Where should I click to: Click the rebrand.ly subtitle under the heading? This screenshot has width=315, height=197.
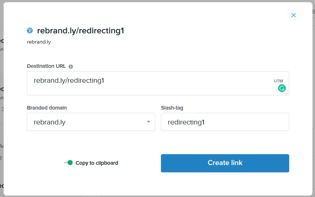[39, 42]
